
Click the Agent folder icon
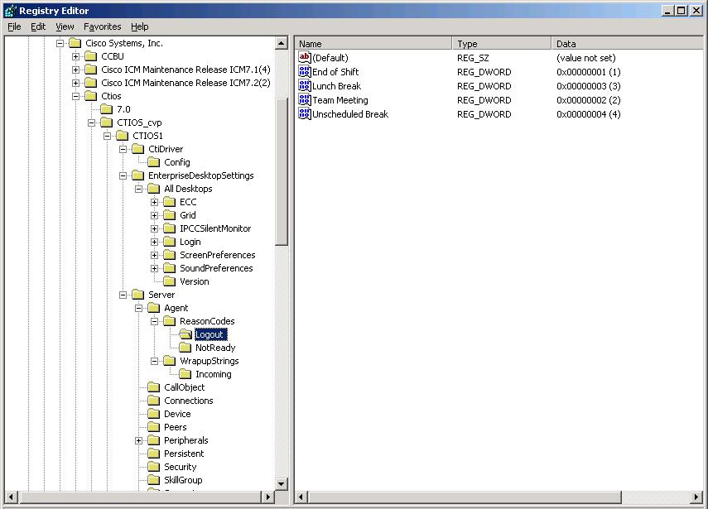[x=153, y=308]
